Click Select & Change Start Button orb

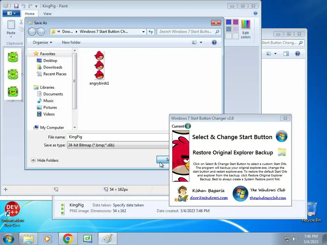282,137
